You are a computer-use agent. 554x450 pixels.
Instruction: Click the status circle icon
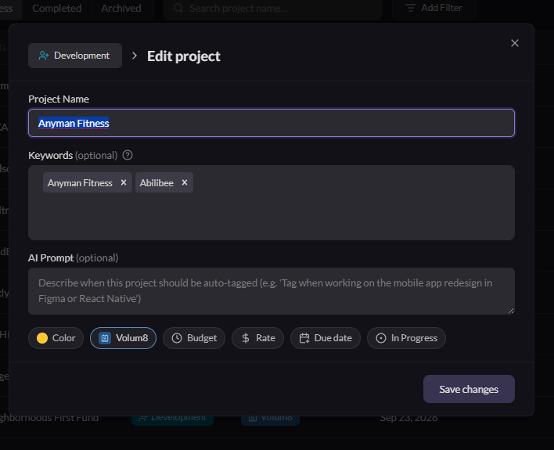pos(381,338)
